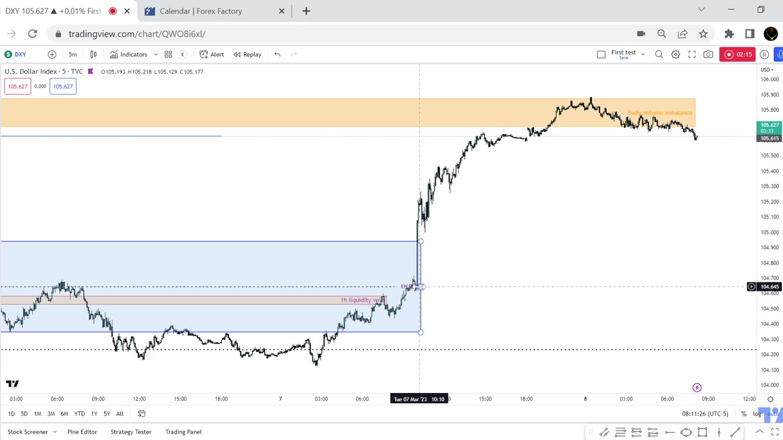Click the circled E toolbar icon
Image resolution: width=783 pixels, height=440 pixels.
(182, 54)
